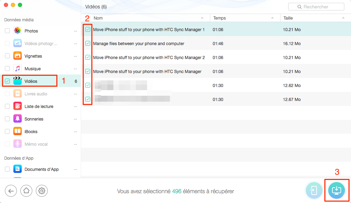Sort videos by Temps column arrow
351x203 pixels.
click(x=272, y=18)
